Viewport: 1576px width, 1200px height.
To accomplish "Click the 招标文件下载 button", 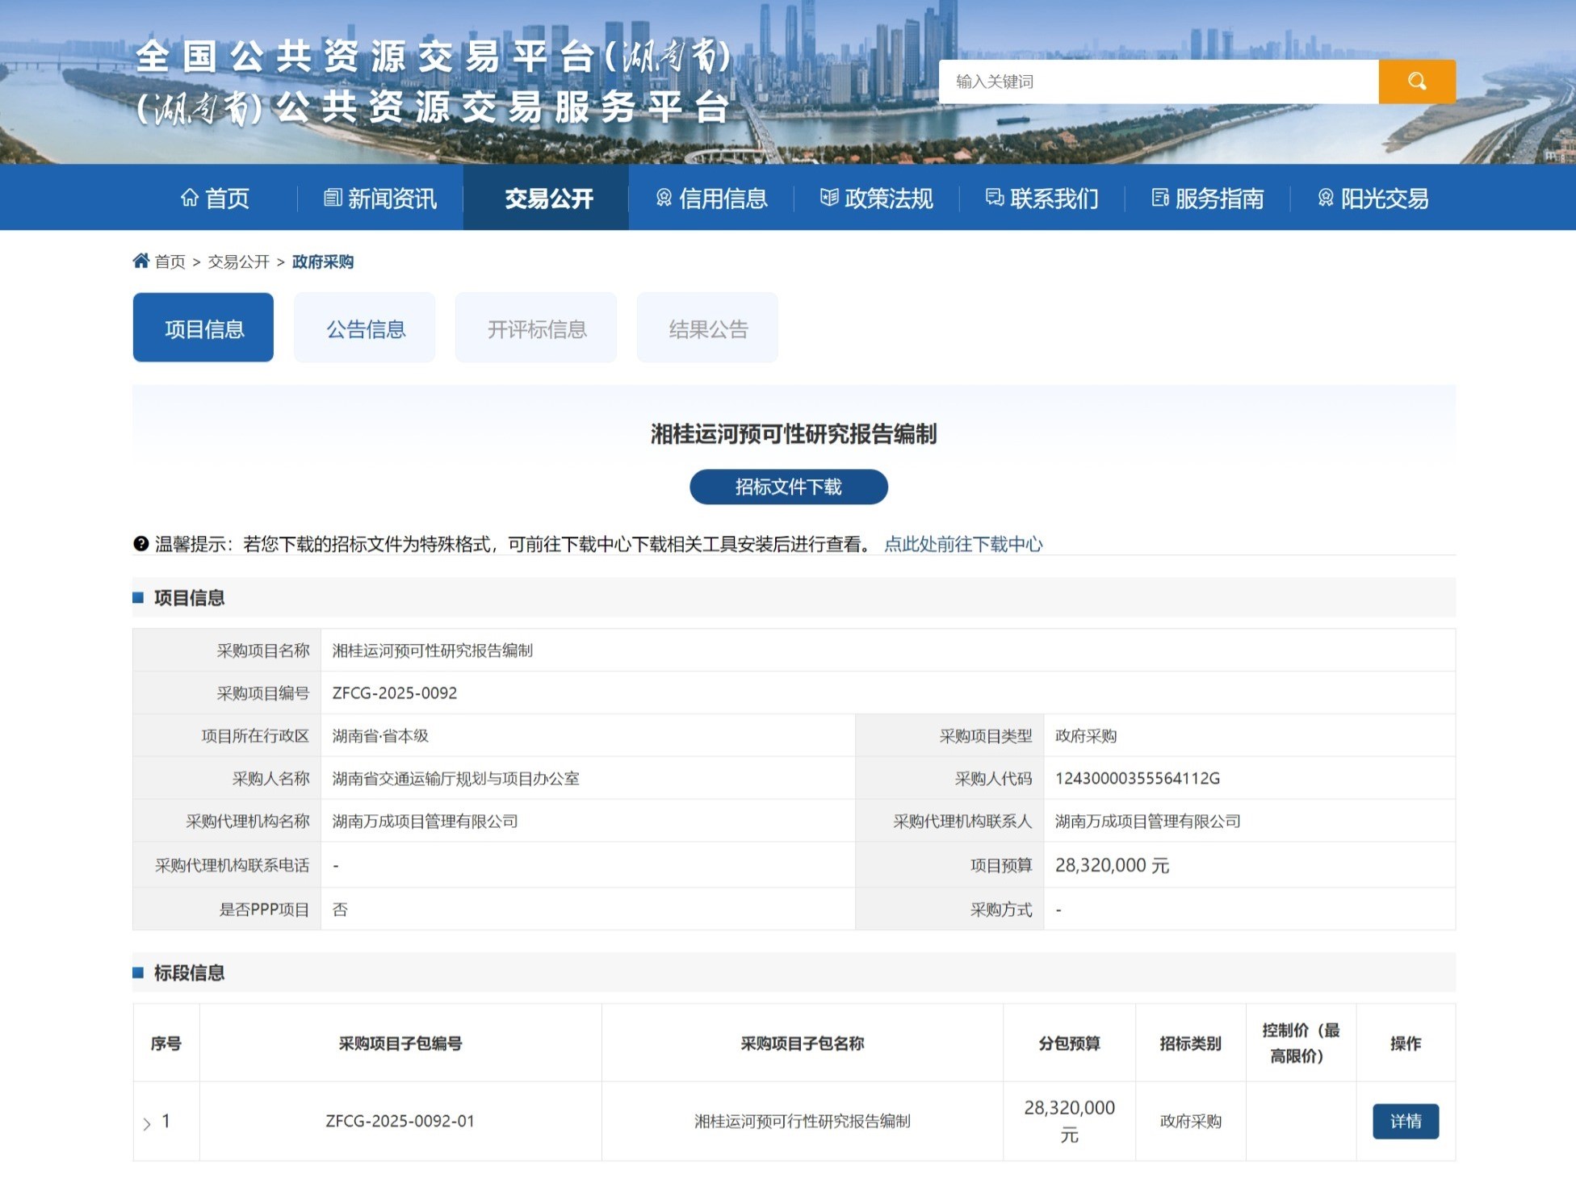I will coord(788,487).
